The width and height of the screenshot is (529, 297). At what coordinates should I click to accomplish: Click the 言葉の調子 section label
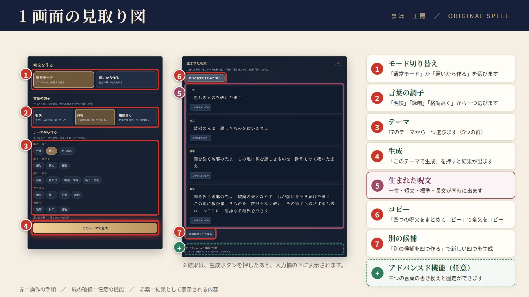42,98
